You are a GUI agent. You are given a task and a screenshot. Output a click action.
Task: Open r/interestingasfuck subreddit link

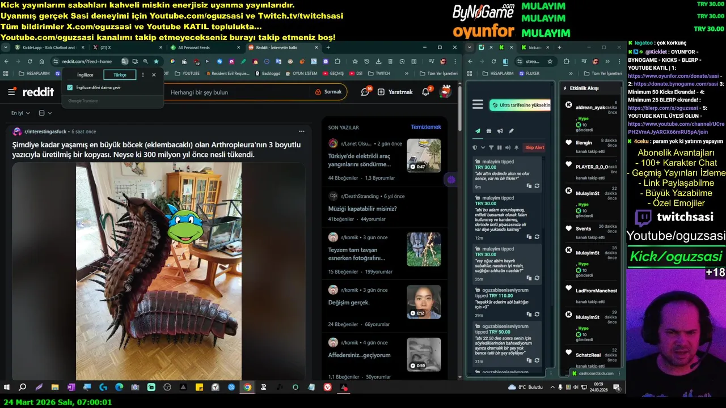click(x=44, y=131)
